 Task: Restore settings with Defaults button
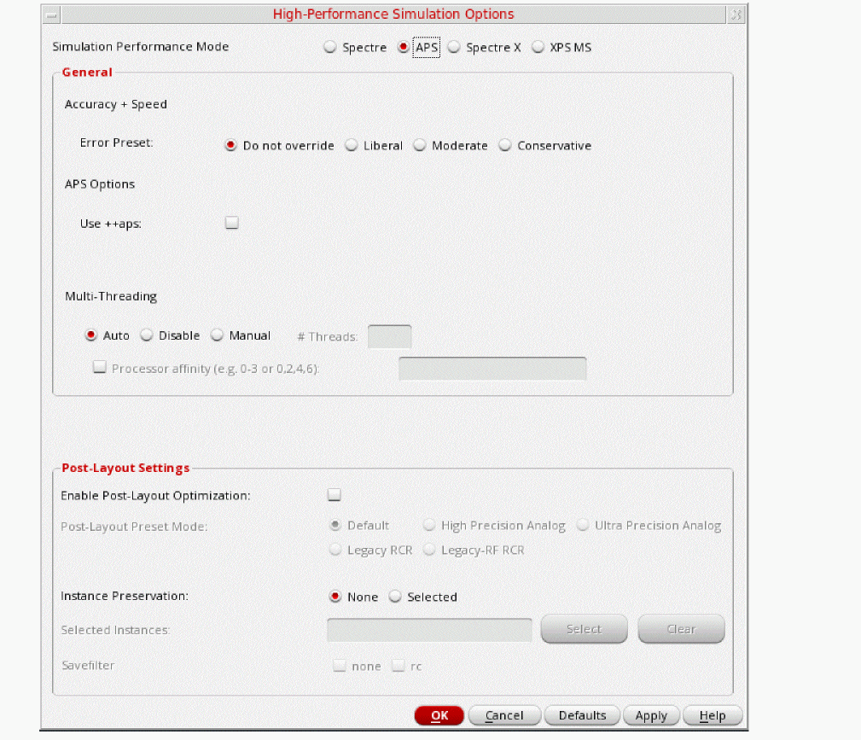tap(582, 715)
